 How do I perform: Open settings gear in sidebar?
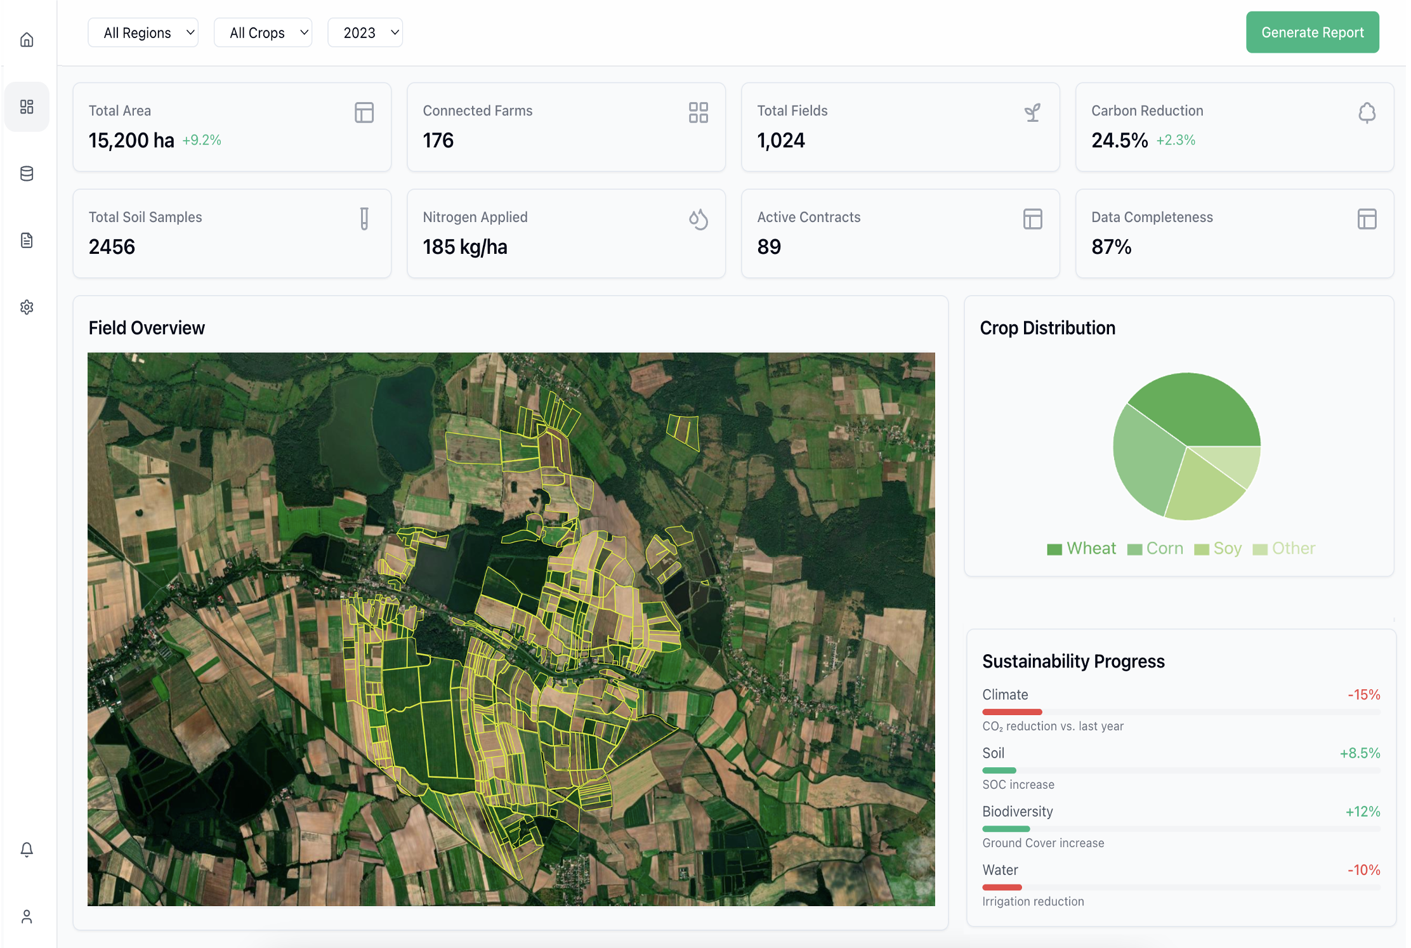27,307
